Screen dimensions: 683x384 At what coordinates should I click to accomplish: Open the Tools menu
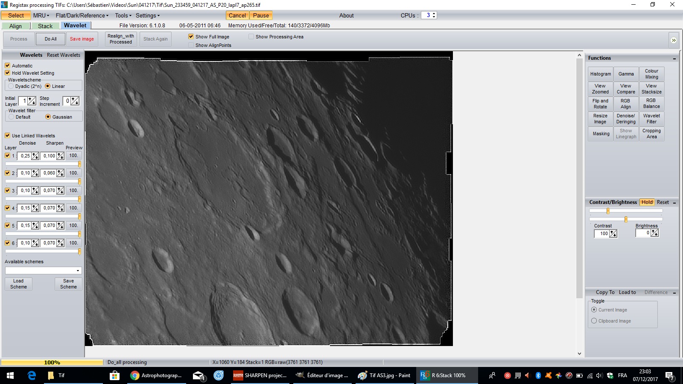click(123, 15)
